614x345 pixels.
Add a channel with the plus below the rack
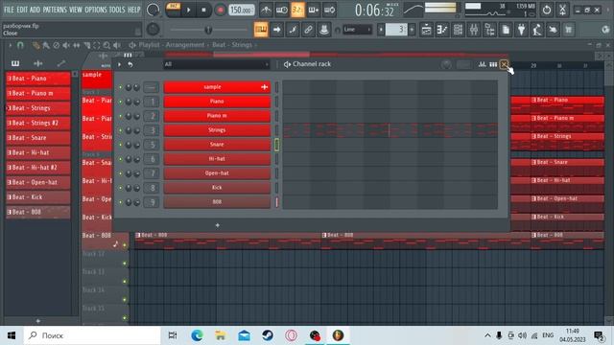tap(218, 225)
